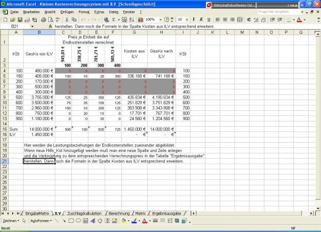
Task: Select the Rectangle drawing tool
Action: 71,220
